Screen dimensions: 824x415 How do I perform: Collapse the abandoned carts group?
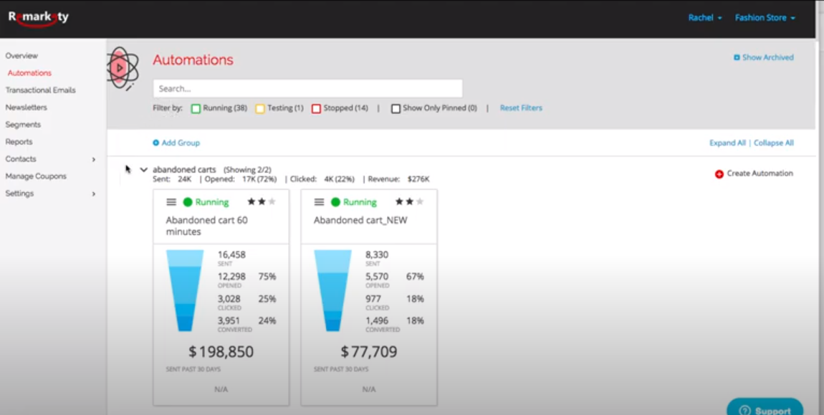pyautogui.click(x=144, y=169)
